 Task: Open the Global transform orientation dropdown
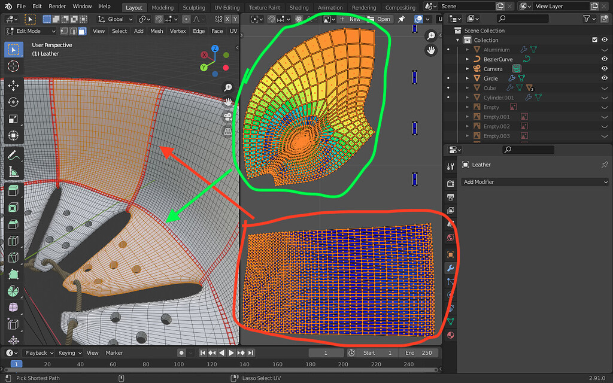click(116, 19)
